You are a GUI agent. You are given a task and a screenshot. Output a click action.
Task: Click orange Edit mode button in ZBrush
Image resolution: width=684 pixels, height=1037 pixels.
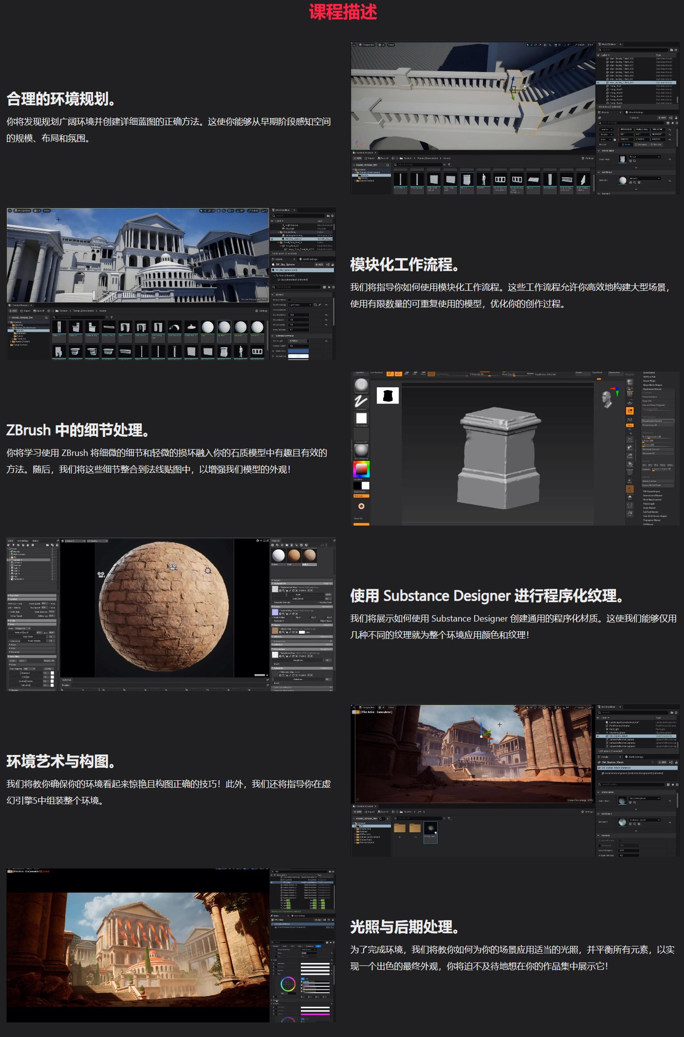[x=390, y=373]
